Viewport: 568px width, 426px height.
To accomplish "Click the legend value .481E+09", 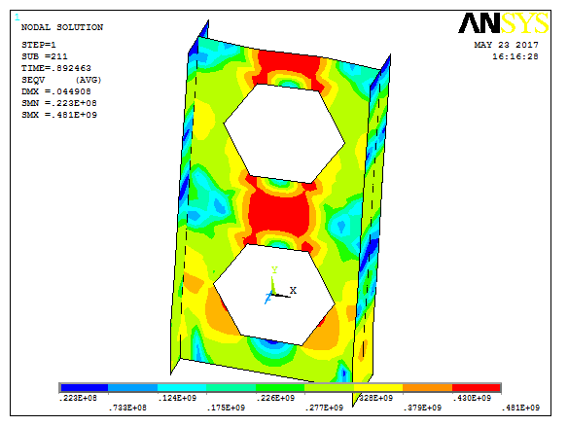I will coord(520,408).
